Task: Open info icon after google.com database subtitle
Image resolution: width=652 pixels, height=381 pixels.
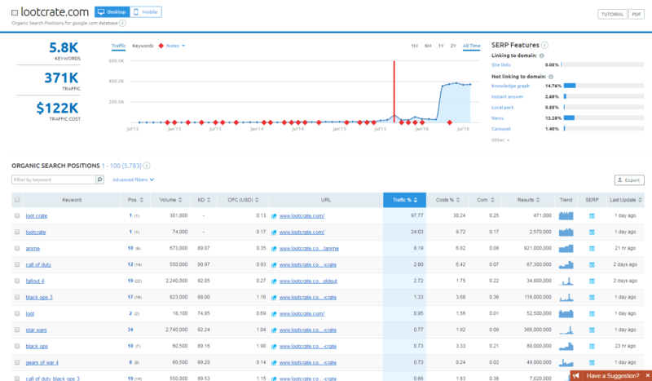Action: tap(122, 24)
